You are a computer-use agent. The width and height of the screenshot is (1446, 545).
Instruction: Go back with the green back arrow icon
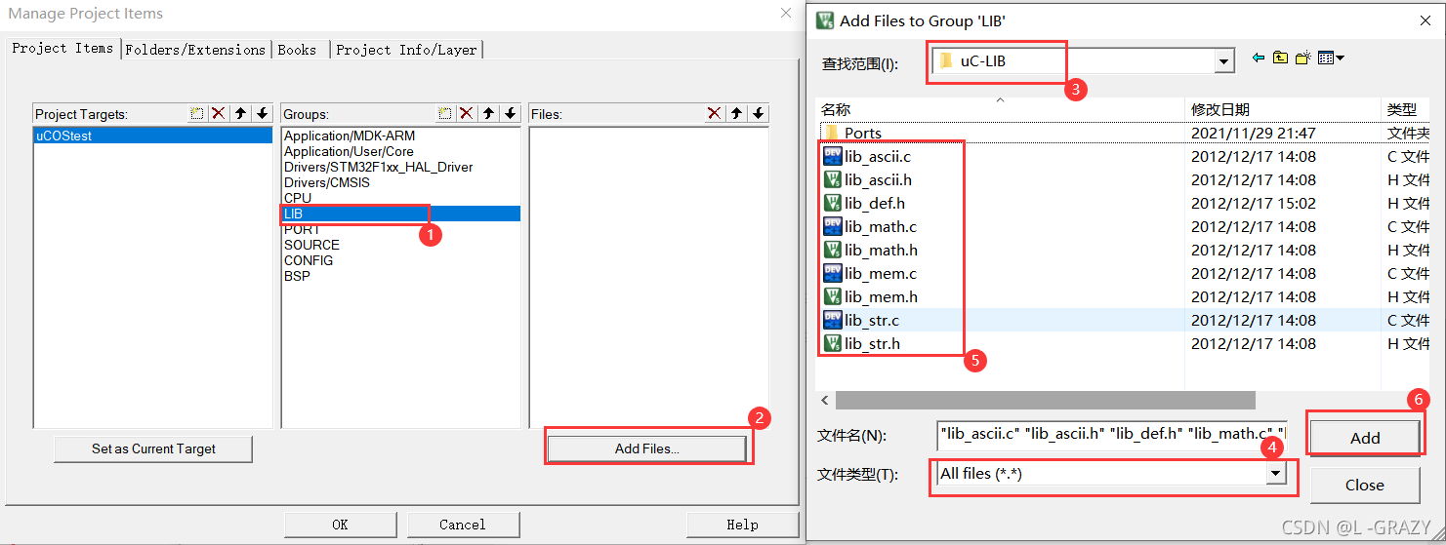point(1259,58)
